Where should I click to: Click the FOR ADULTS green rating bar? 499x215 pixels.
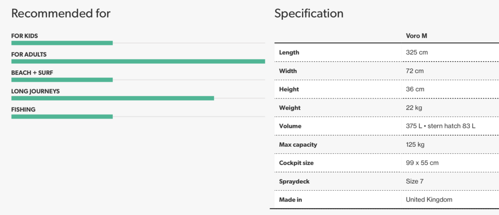138,61
